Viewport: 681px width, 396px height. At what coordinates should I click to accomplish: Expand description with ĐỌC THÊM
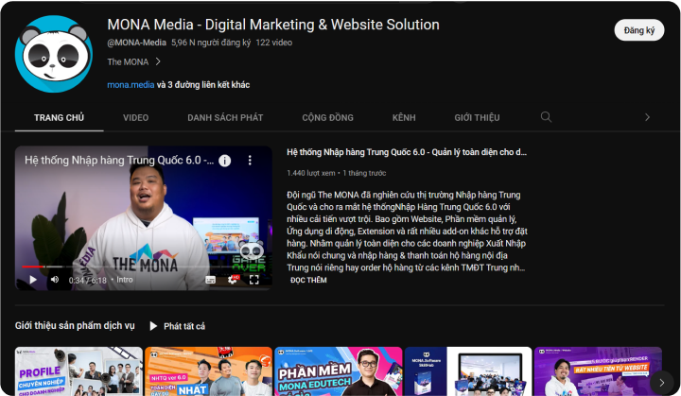pos(308,280)
